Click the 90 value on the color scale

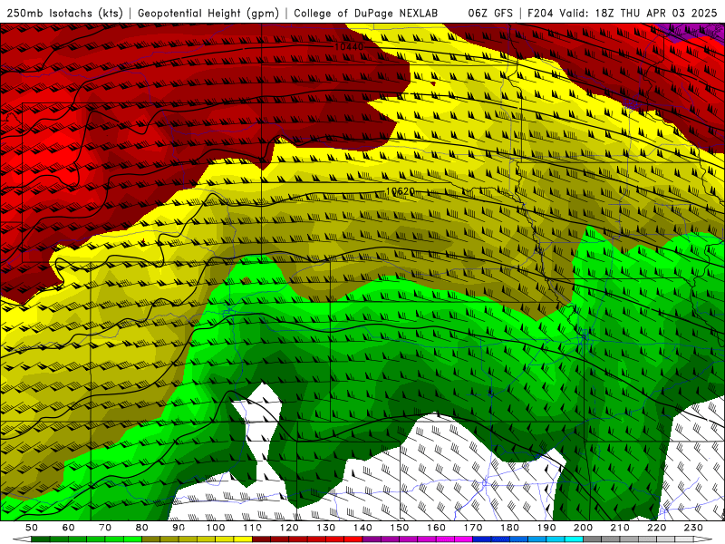click(x=179, y=528)
